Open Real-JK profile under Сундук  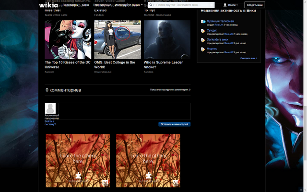[228, 34]
